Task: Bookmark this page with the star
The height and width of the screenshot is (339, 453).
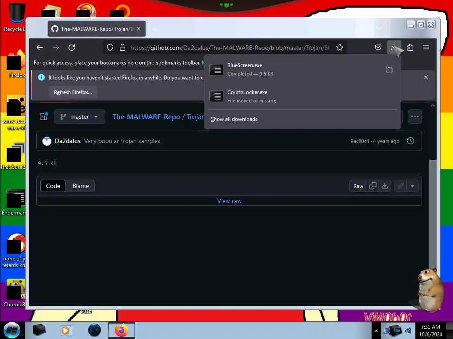Action: click(340, 48)
